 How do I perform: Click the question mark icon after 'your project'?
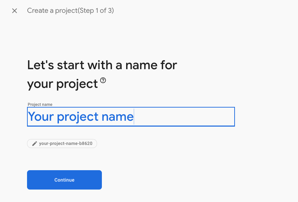pos(103,81)
